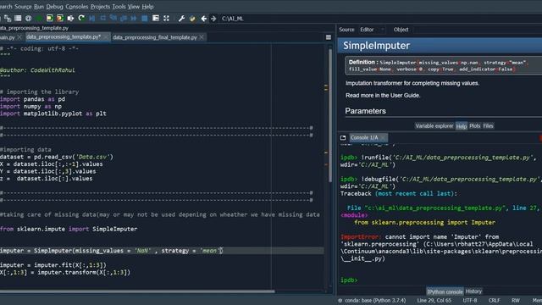542x305 pixels.
Task: Click the conda: base (Python 3.7.4) status entry
Action: tap(375, 301)
